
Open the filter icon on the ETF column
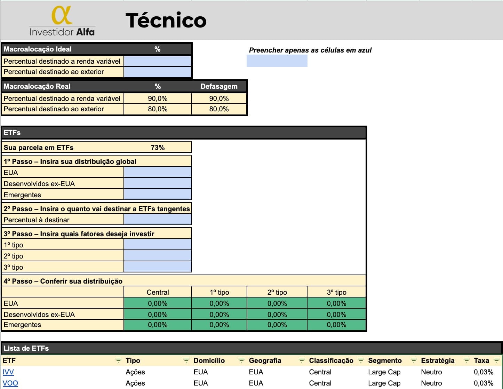coord(118,361)
